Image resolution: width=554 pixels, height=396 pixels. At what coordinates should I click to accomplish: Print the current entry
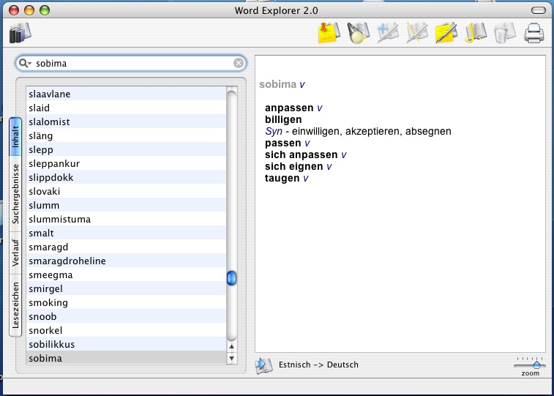coord(534,33)
